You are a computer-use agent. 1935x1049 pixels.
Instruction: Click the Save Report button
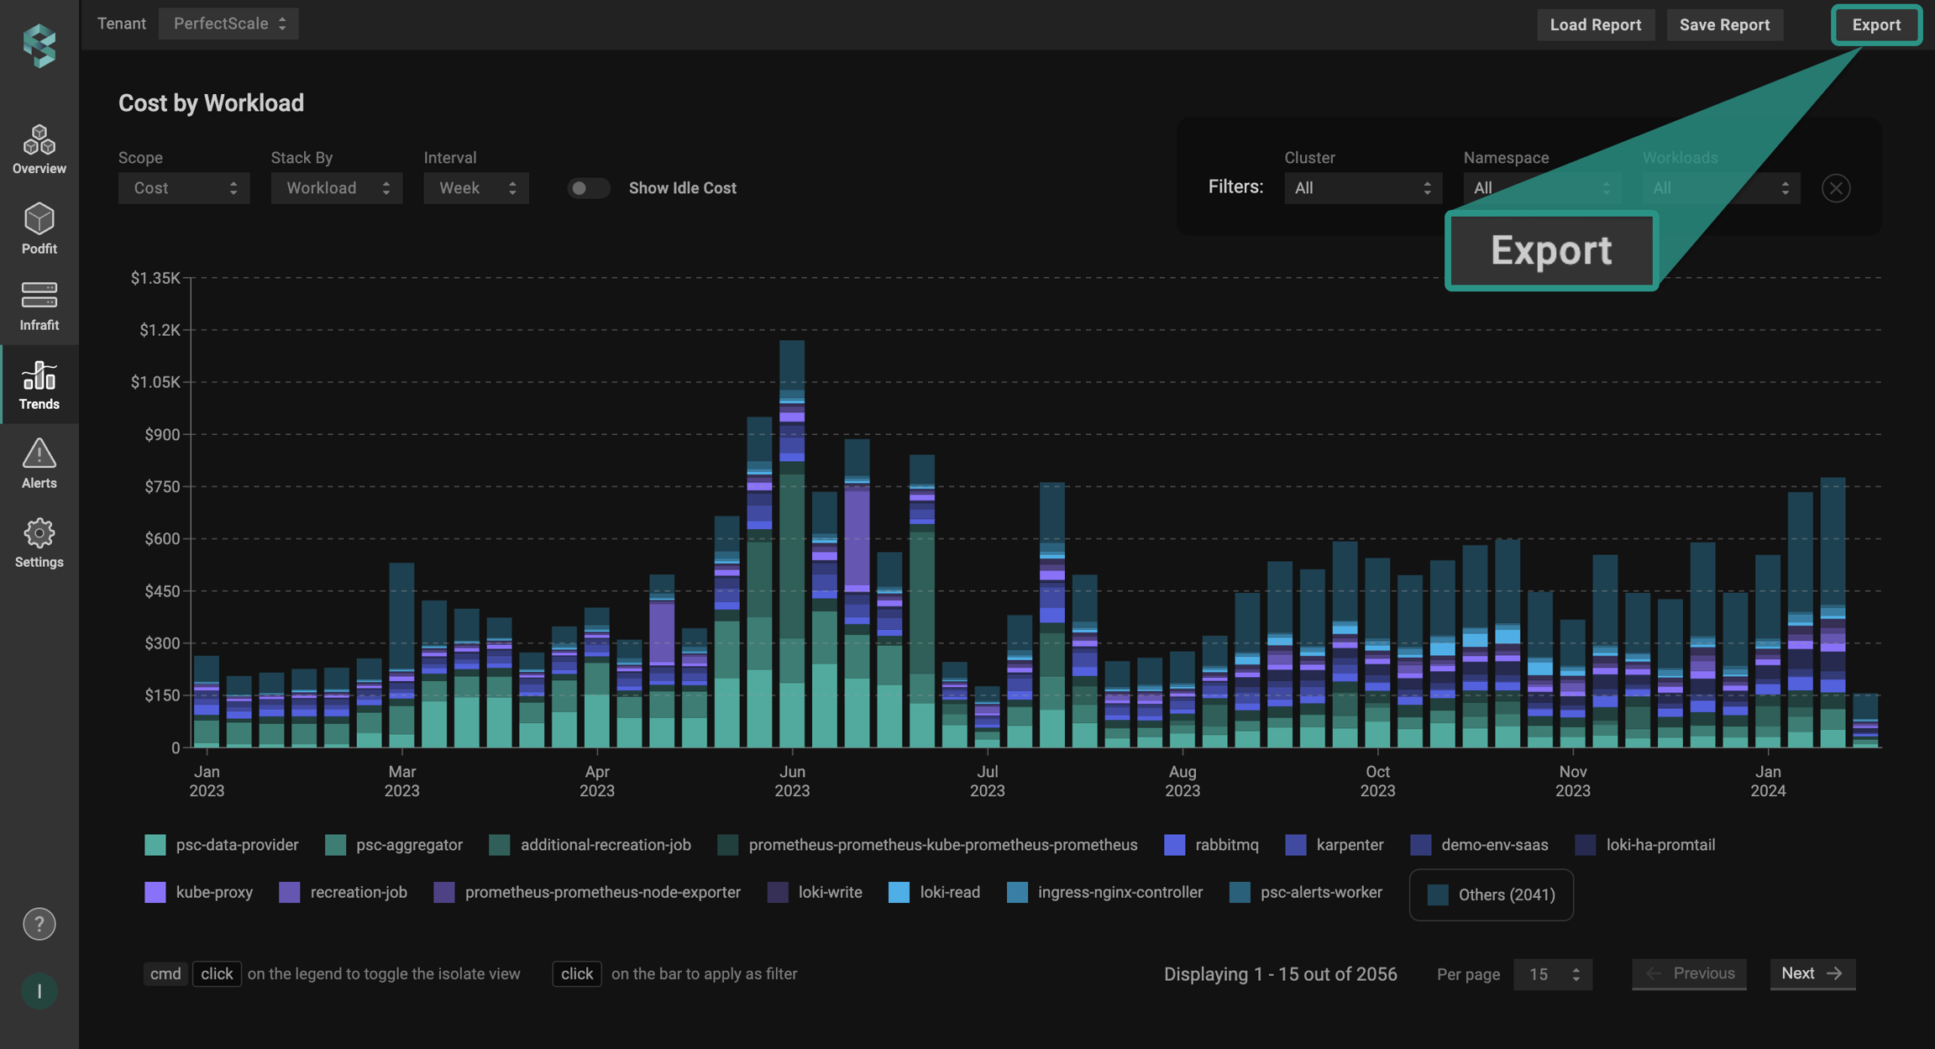pyautogui.click(x=1724, y=24)
